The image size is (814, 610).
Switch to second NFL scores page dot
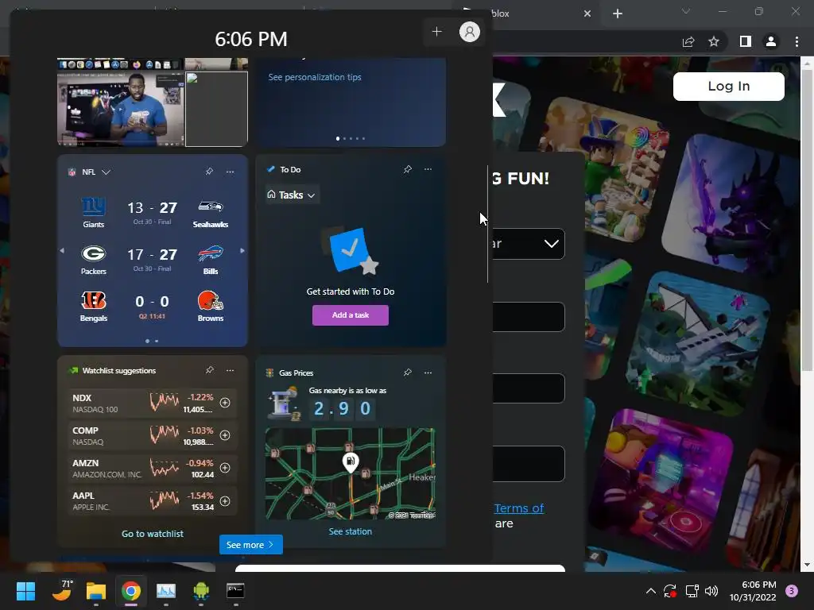(x=157, y=341)
